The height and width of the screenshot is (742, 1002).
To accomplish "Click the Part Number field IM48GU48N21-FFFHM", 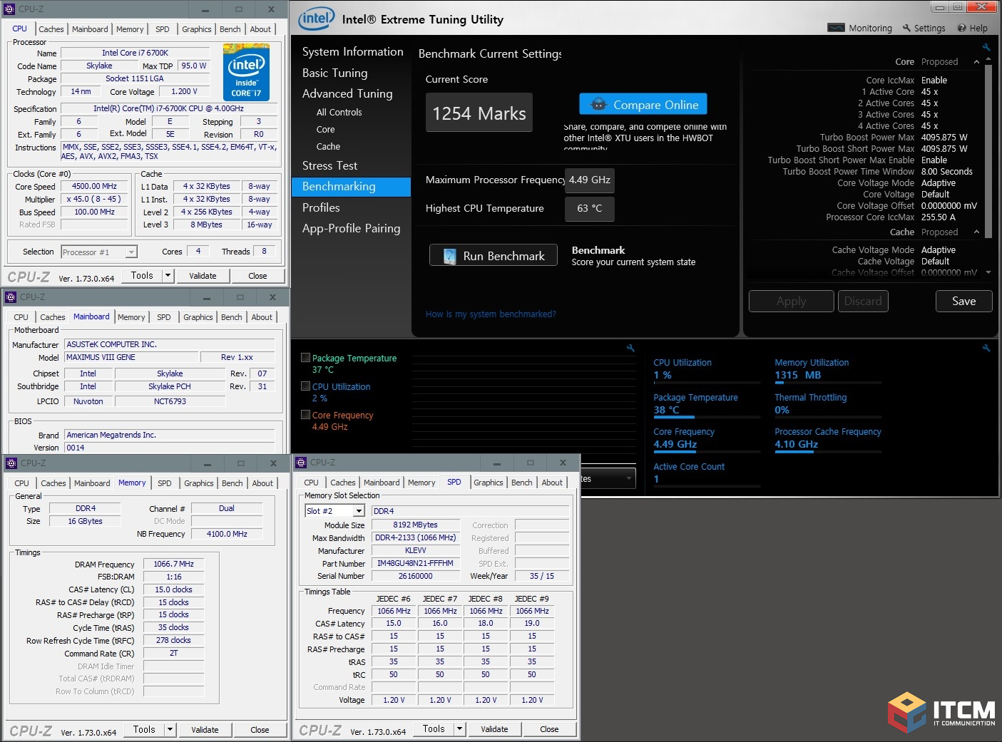I will click(415, 563).
